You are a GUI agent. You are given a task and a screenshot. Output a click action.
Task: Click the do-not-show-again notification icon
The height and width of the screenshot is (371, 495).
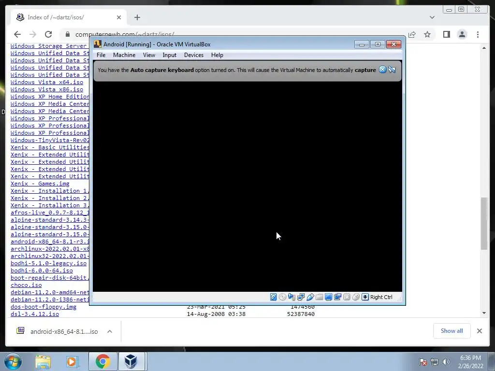point(392,70)
